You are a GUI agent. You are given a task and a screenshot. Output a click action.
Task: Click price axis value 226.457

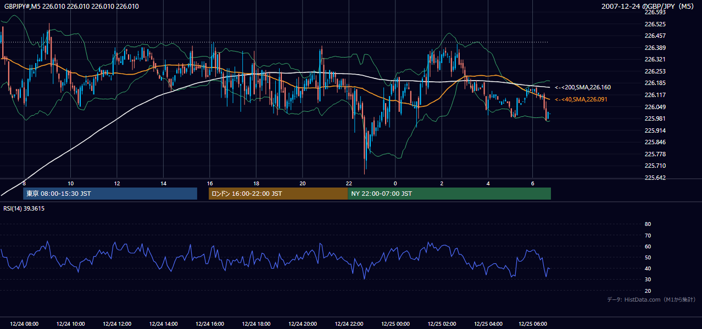(655, 36)
